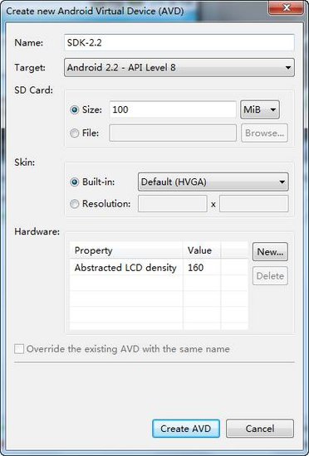Select the Resolution radio button

[75, 204]
